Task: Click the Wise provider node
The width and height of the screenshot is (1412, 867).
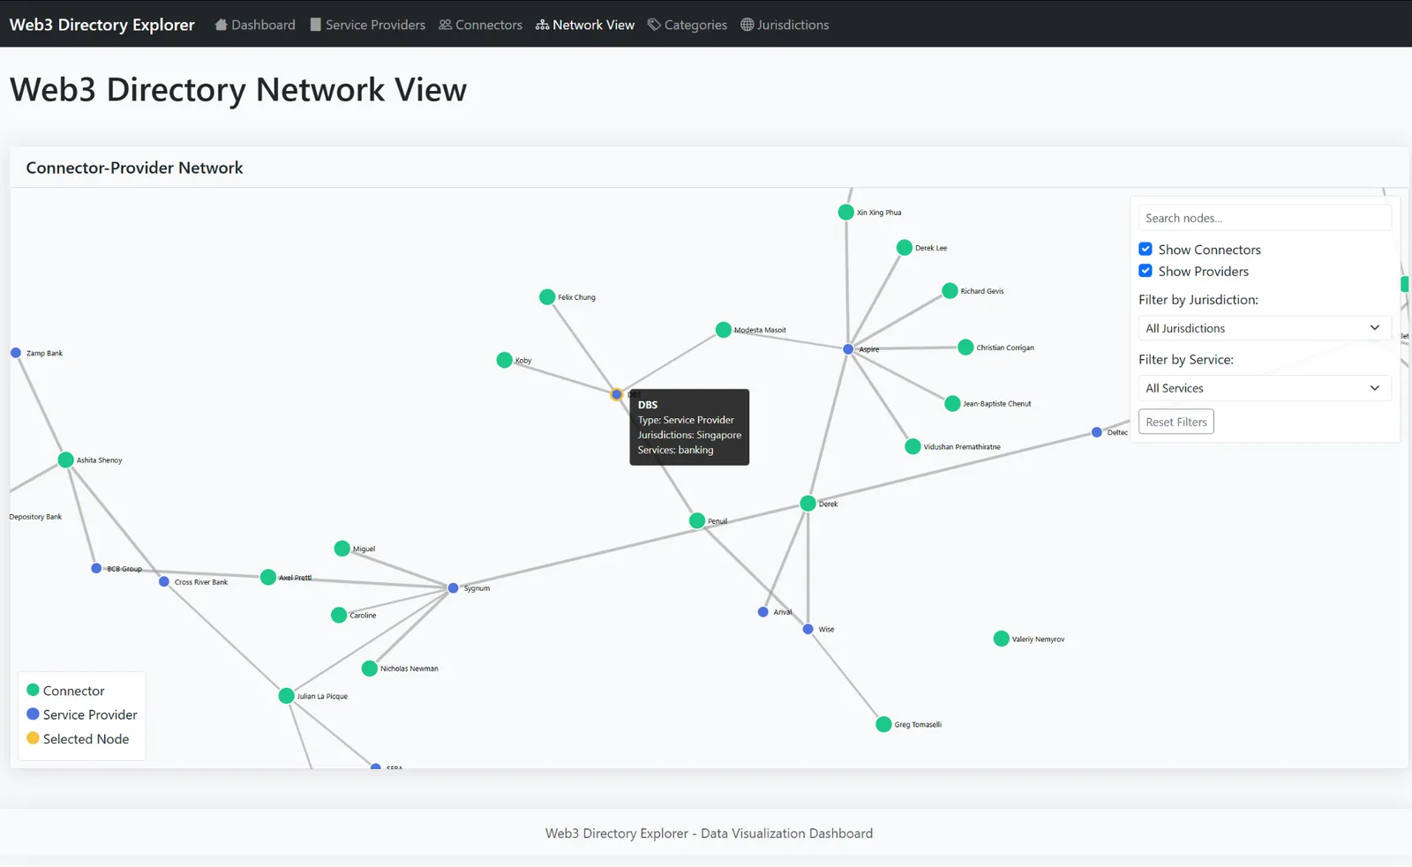Action: 807,630
